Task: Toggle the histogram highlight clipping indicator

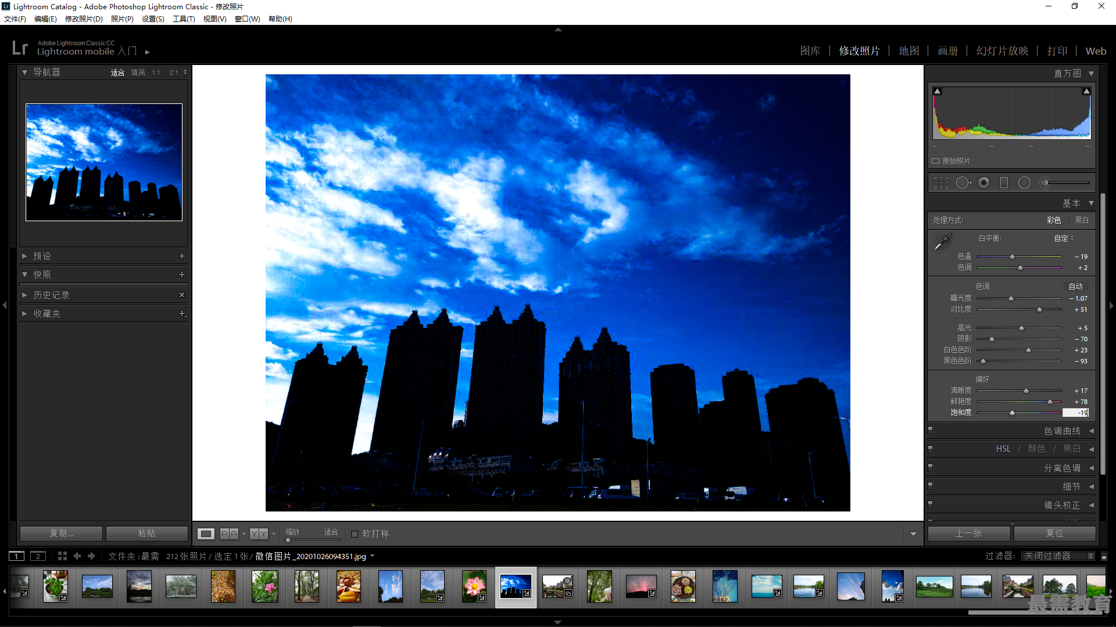Action: [1086, 91]
